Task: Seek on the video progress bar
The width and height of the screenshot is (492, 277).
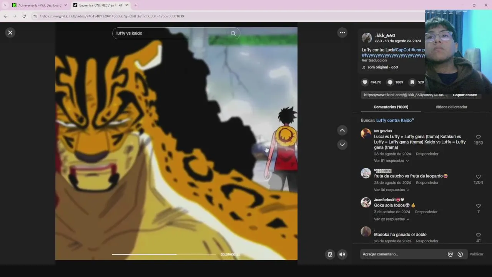Action: (x=164, y=254)
